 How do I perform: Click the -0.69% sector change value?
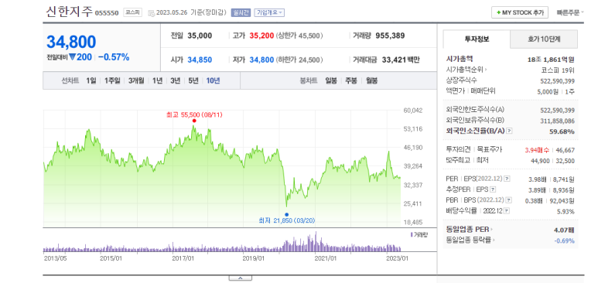point(564,240)
